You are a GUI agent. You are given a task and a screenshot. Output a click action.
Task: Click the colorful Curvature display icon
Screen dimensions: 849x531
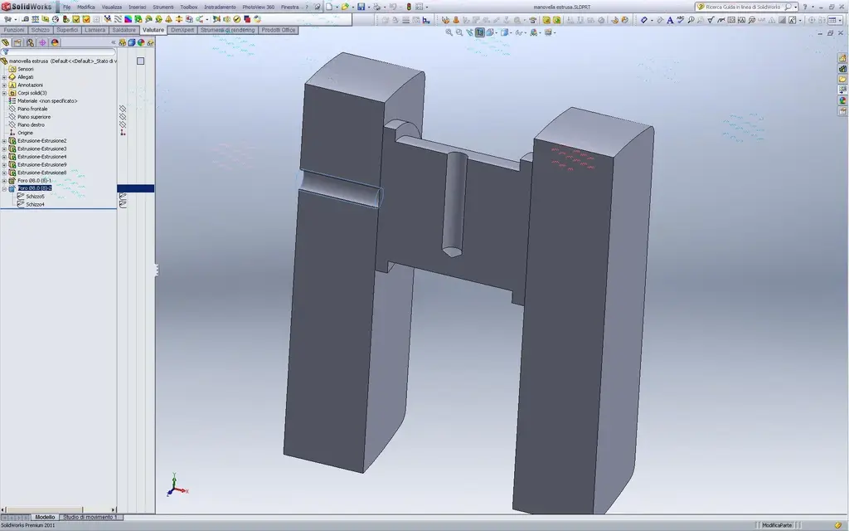pos(128,19)
